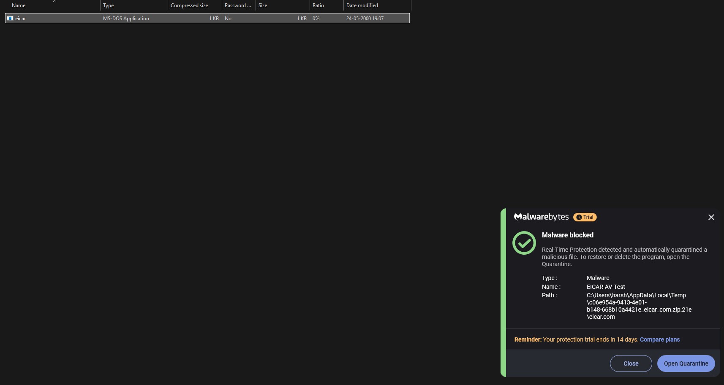Select the eicar file icon in the list

coord(10,18)
